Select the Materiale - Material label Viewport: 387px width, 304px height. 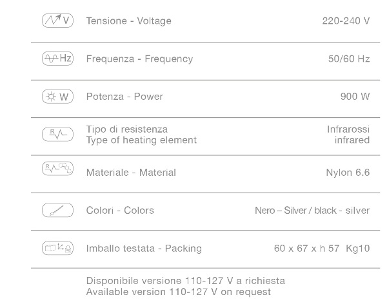point(131,173)
